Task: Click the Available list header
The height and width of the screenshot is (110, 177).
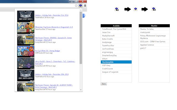Action: click(116, 26)
